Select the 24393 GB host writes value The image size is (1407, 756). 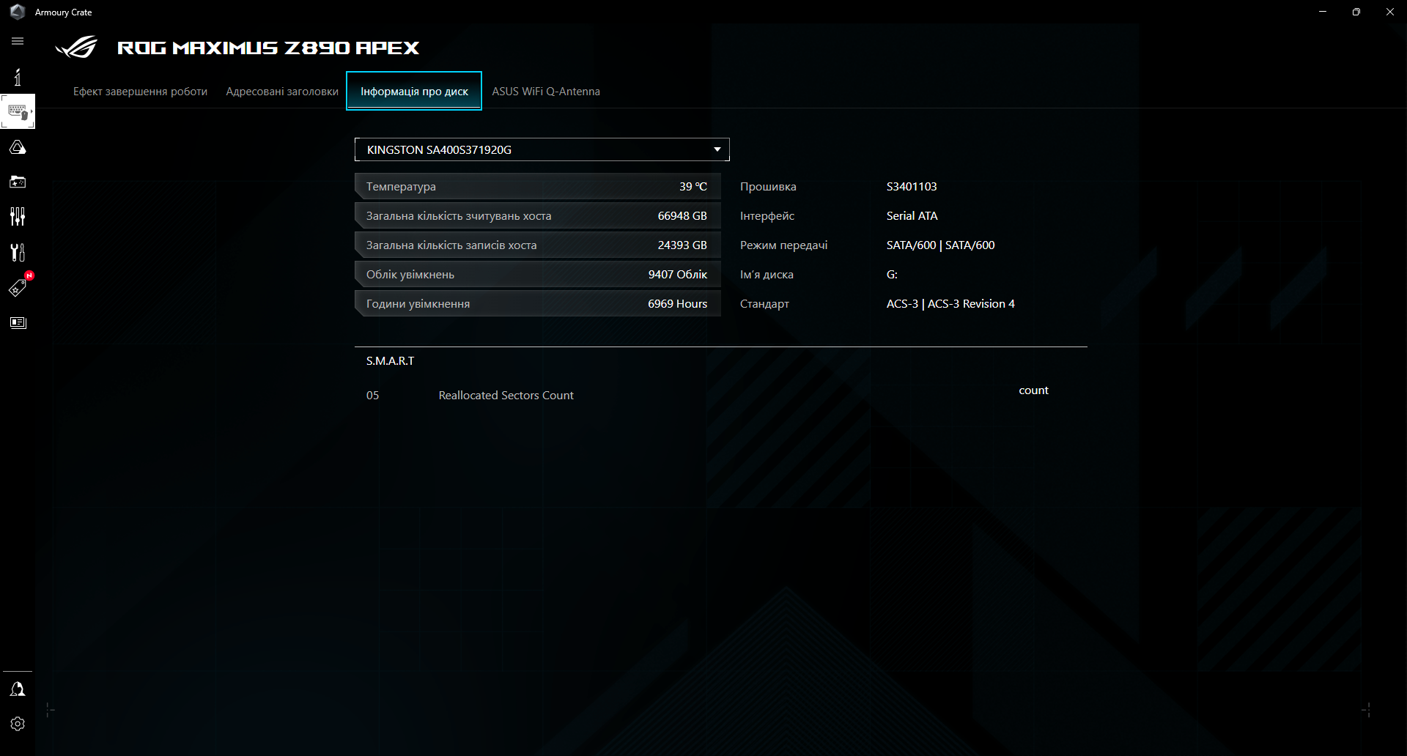(x=682, y=245)
